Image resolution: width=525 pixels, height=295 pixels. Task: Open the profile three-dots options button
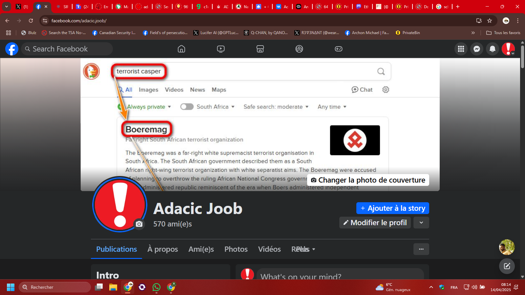click(x=421, y=249)
